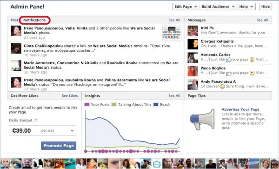Open the Daily Budget €39.00 dropdown
The height and width of the screenshot is (169, 279).
(42, 130)
